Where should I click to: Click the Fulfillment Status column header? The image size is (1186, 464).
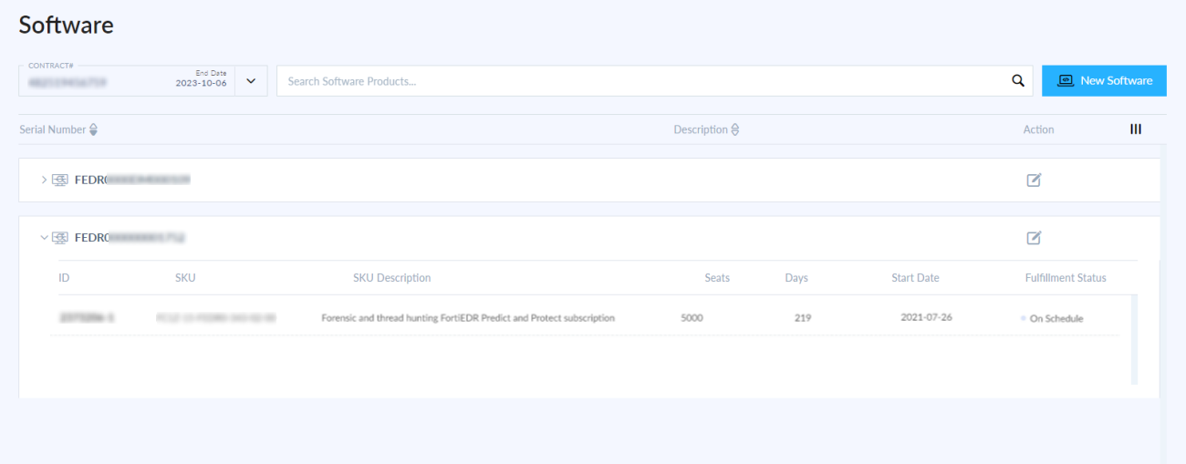point(1066,278)
